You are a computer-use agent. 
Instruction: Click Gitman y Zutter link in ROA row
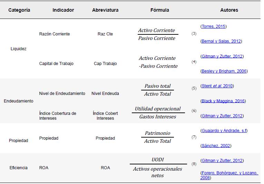pyautogui.click(x=222, y=161)
